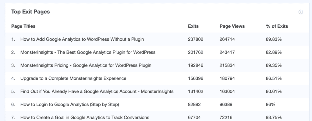The image size is (312, 121).
Task: Select exit percentage 89.35%
Action: click(274, 65)
